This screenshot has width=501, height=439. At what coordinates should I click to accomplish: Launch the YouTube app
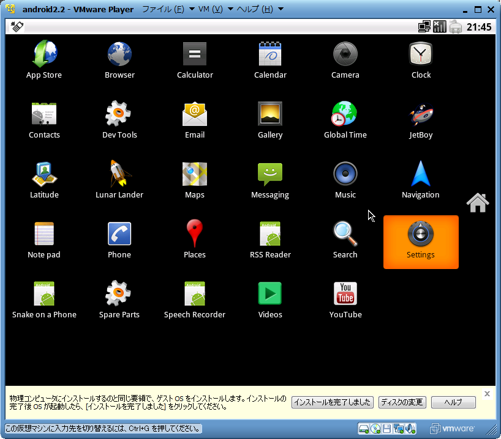point(345,300)
